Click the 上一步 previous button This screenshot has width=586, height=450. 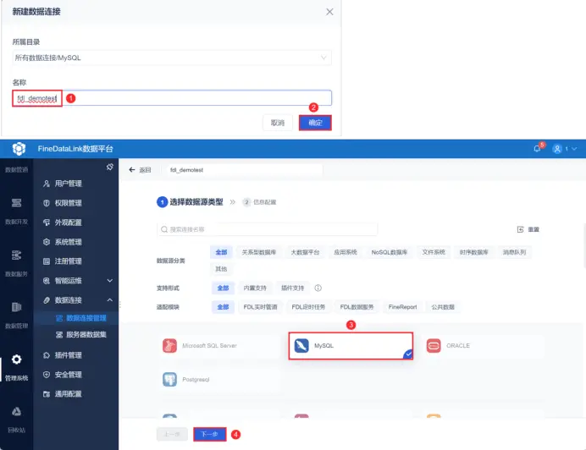point(172,434)
